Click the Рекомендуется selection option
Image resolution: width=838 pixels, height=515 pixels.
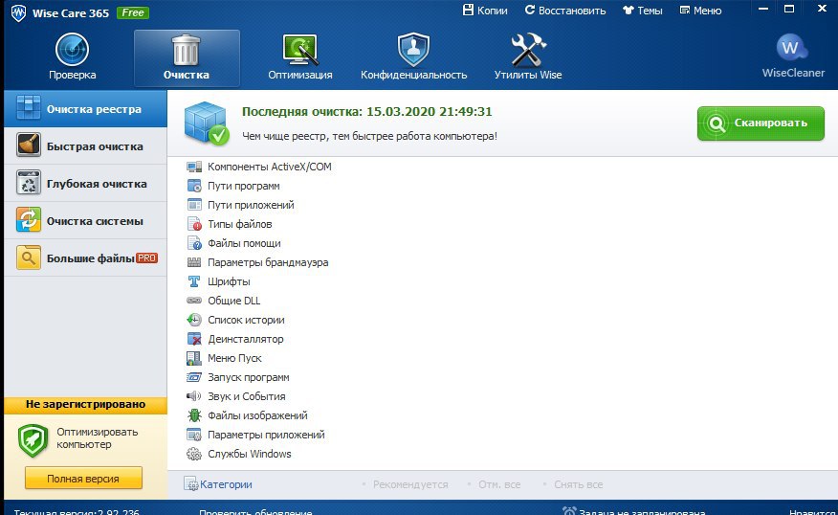[x=410, y=484]
